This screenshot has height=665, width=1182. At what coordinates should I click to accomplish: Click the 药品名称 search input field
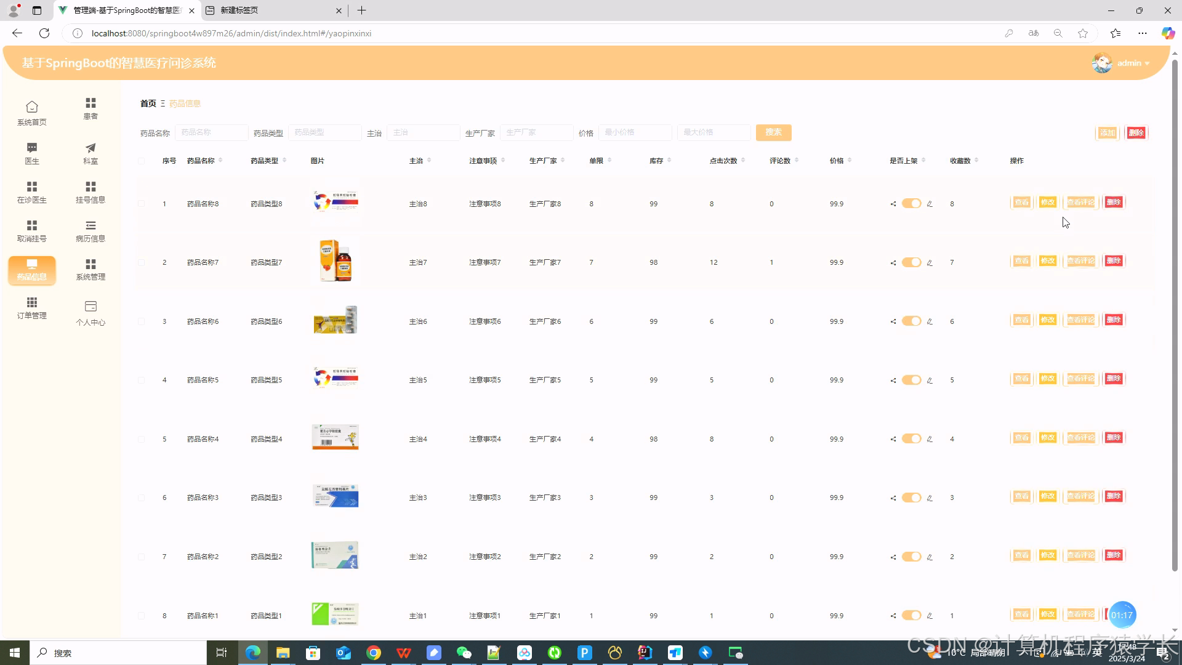click(211, 132)
